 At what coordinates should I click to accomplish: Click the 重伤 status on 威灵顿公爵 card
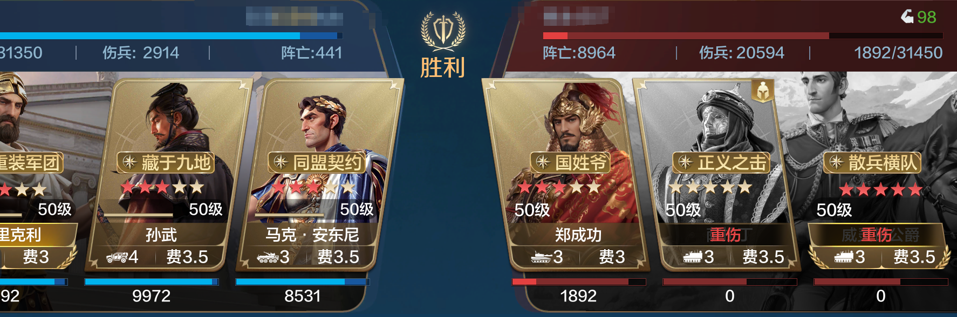click(x=876, y=235)
